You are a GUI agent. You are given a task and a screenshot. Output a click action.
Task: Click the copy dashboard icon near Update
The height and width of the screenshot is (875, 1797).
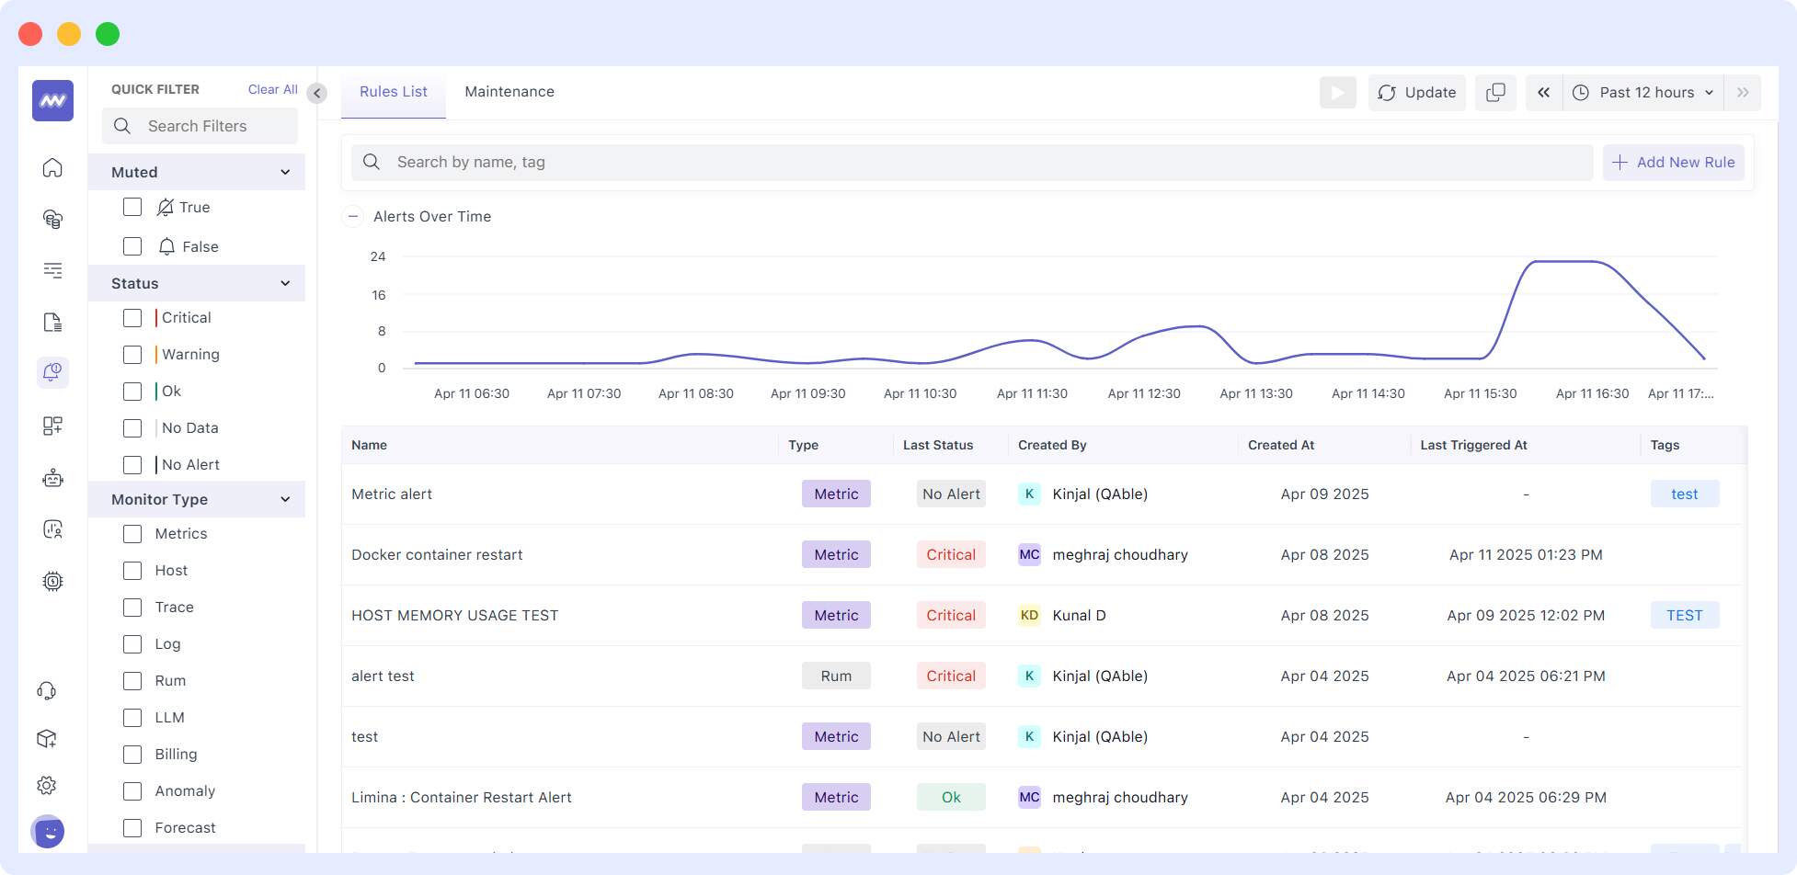[x=1495, y=92]
